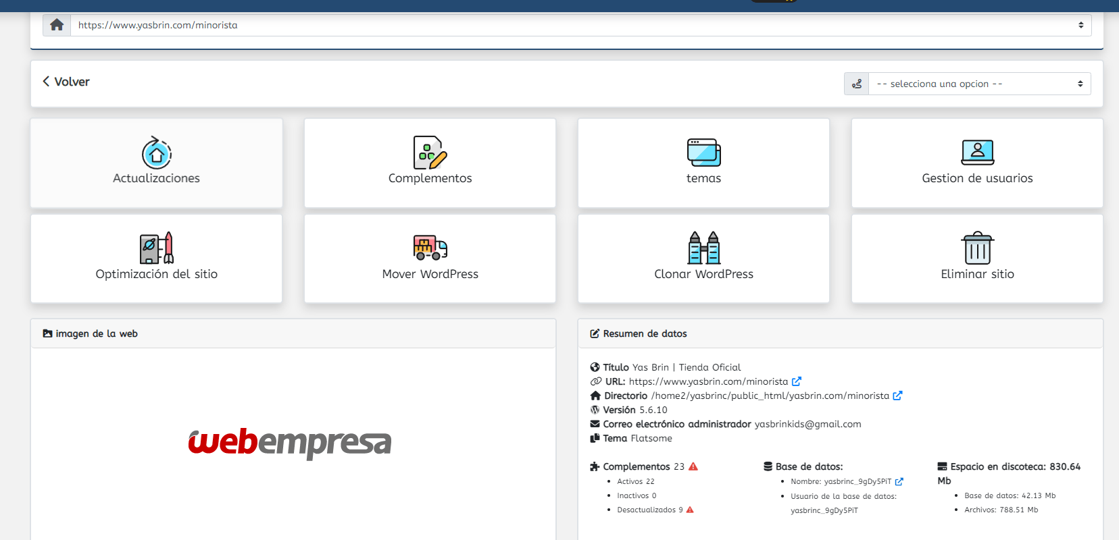Click the 'Desactualizados 9' list item
Viewport: 1119px width, 540px height.
(x=649, y=510)
